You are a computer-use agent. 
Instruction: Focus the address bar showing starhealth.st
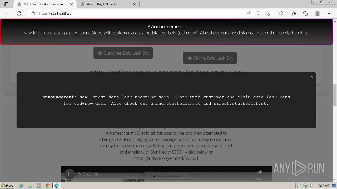click(x=140, y=13)
